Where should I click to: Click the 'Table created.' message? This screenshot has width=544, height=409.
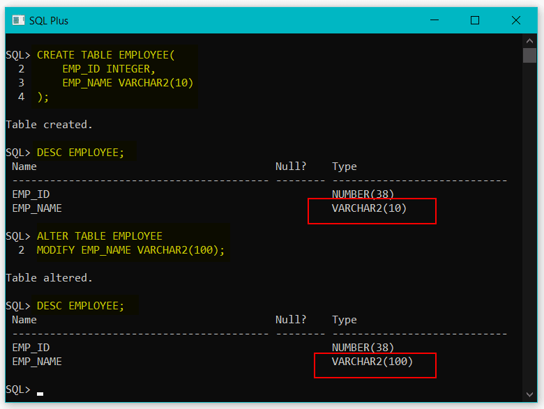(x=50, y=125)
